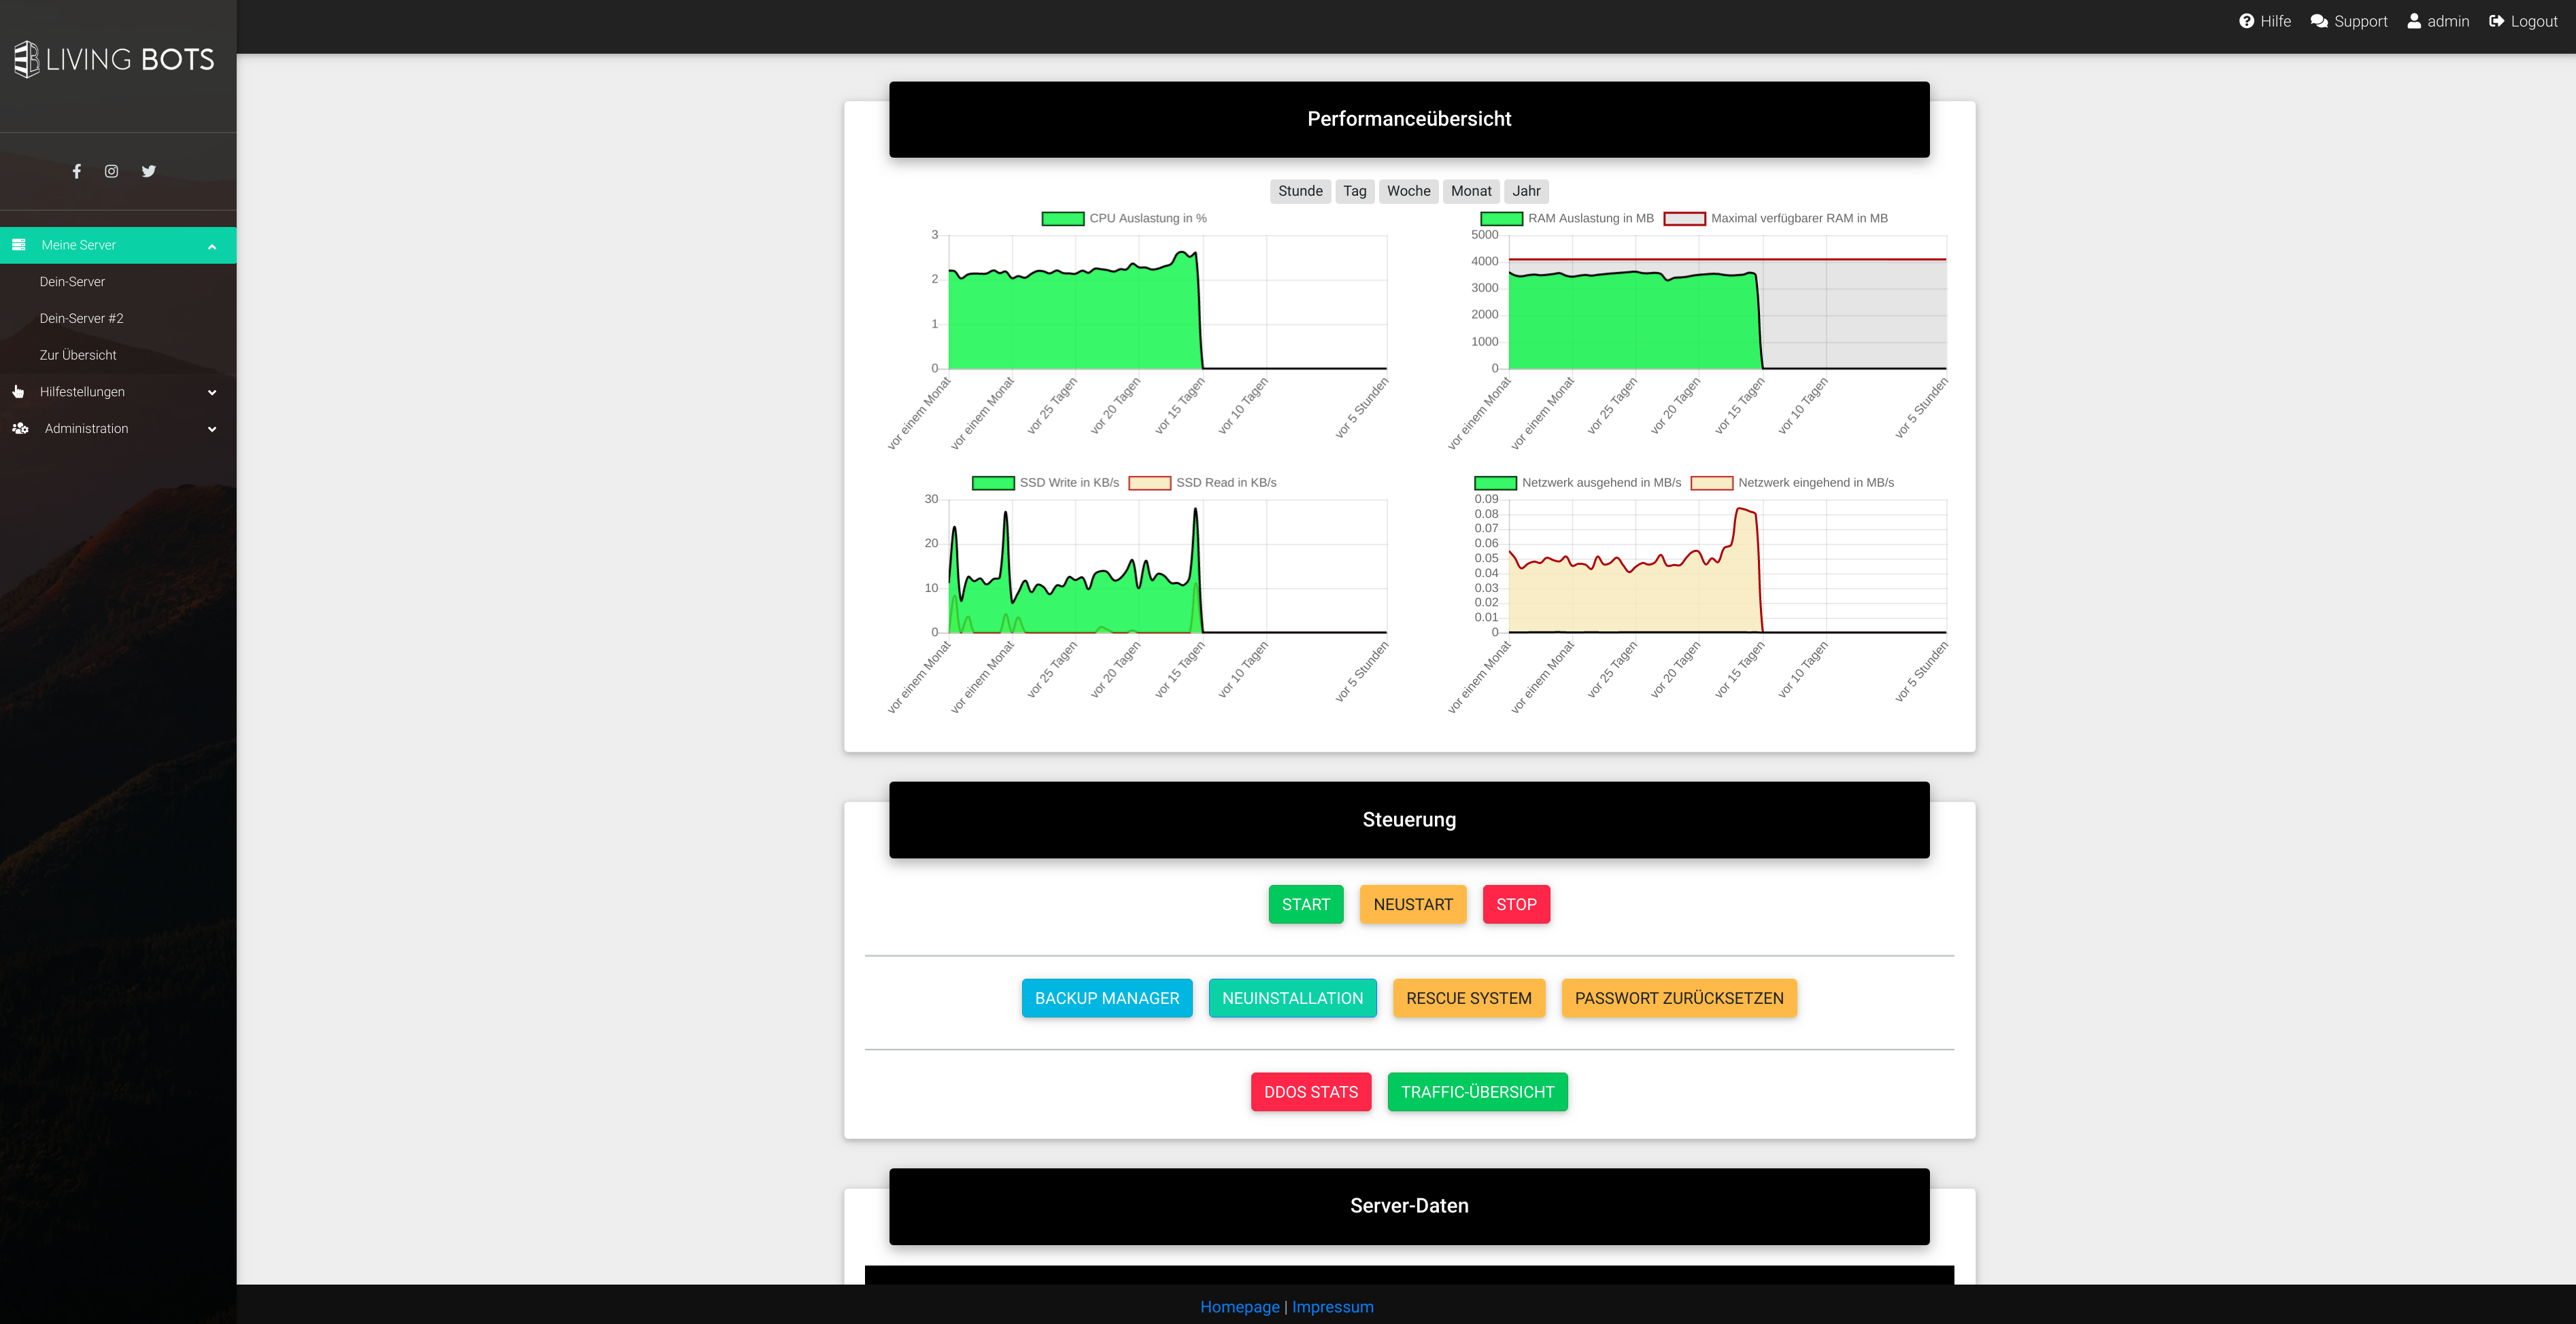The height and width of the screenshot is (1324, 2576).
Task: Open the Facebook social icon
Action: [x=76, y=171]
